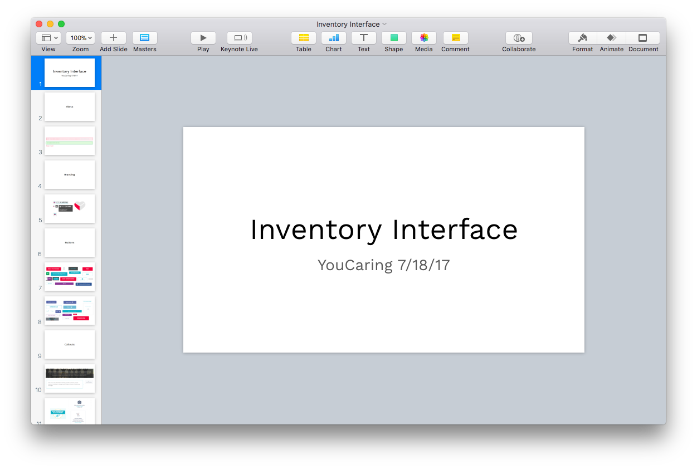Close the Keynote window with red button
697x469 pixels.
39,24
